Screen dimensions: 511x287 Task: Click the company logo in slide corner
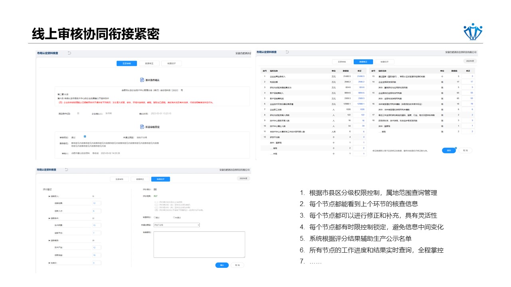tap(473, 32)
